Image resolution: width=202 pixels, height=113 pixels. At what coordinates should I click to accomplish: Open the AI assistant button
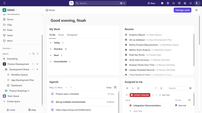[122, 3]
